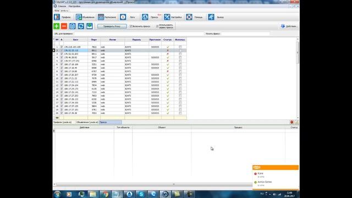Click the import tray icon
The height and width of the screenshot is (198, 352).
click(x=89, y=26)
